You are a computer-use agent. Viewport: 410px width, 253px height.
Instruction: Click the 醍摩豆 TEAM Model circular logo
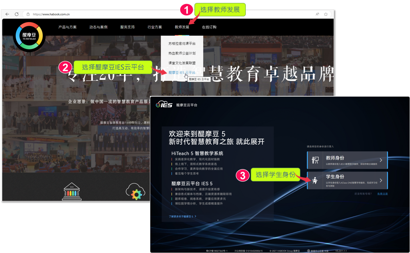29,36
